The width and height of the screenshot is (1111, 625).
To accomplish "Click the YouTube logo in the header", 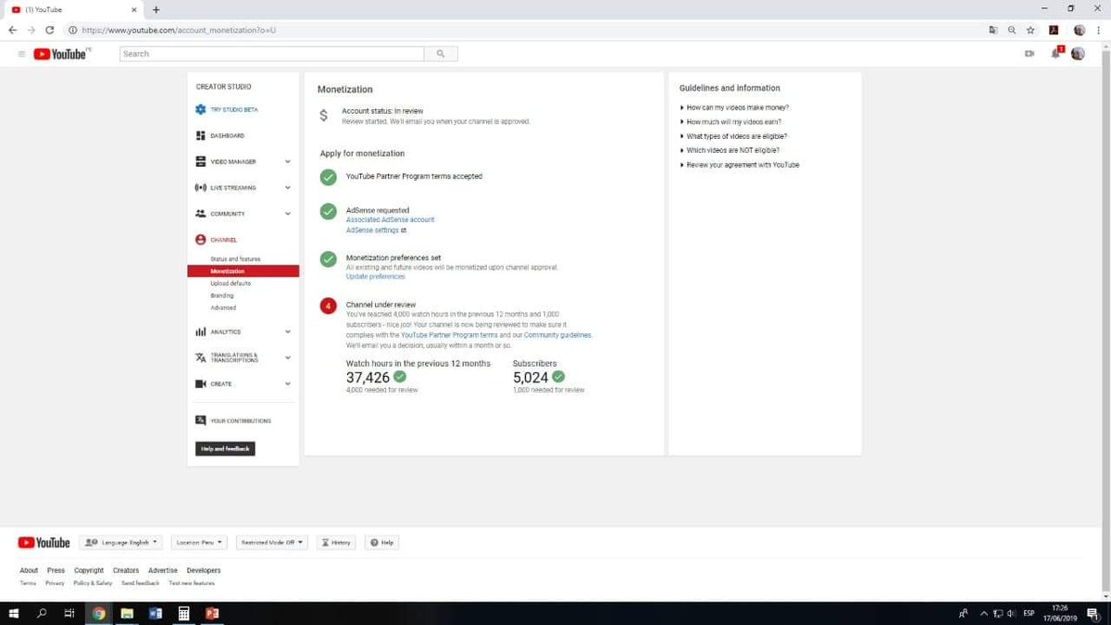I will (x=60, y=54).
